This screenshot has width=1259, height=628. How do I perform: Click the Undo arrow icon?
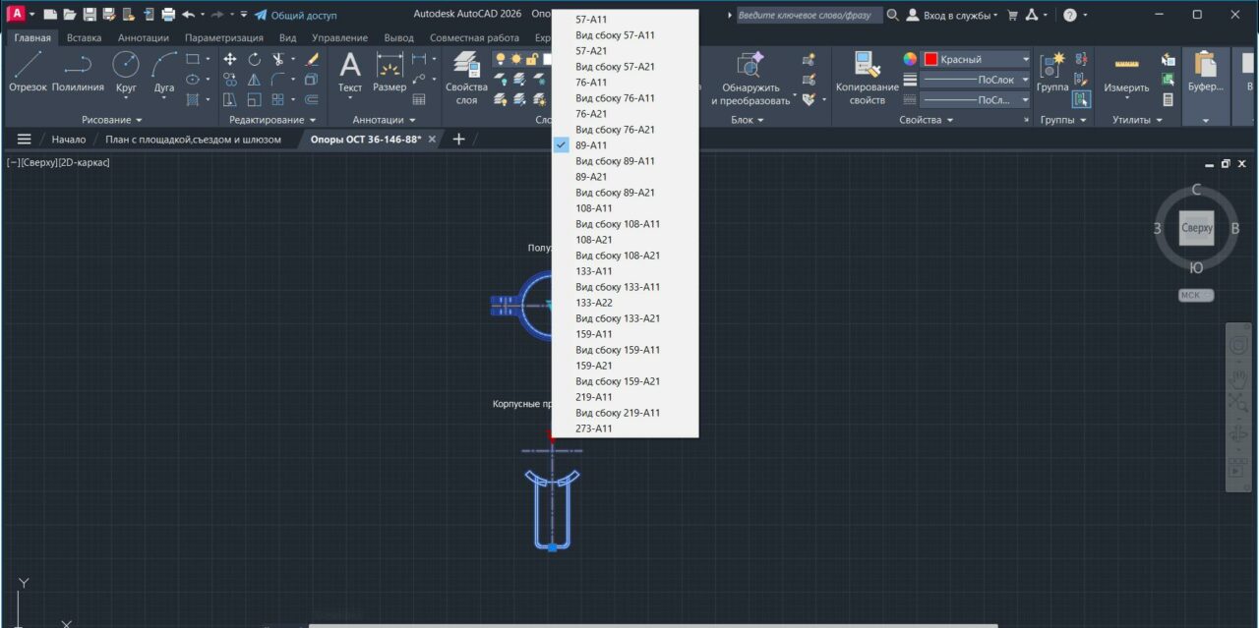point(188,15)
